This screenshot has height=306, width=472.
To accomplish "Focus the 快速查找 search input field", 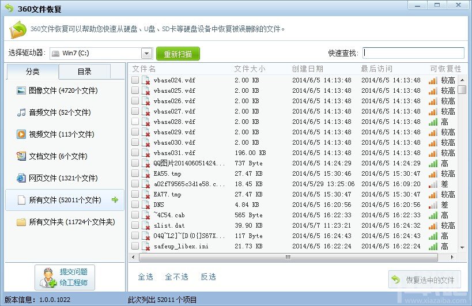I will tap(413, 53).
